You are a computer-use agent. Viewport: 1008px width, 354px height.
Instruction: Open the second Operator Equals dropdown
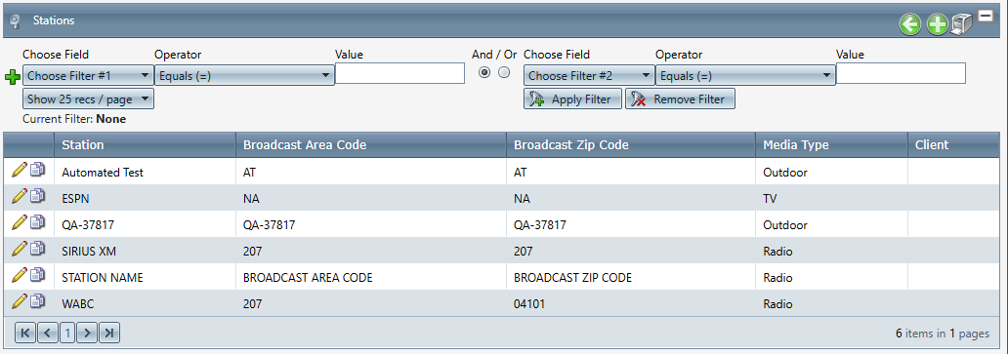coord(745,75)
